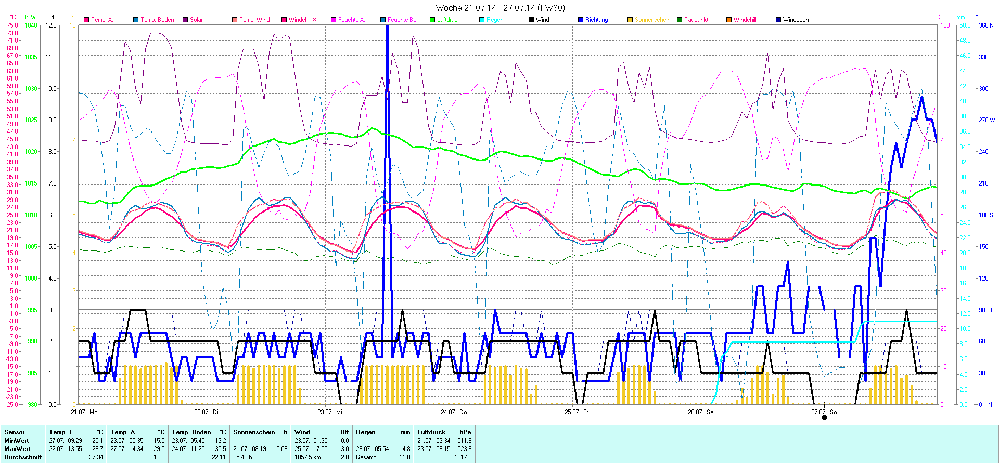Click the Feuchte A. legend label
This screenshot has height=463, width=999.
click(351, 20)
